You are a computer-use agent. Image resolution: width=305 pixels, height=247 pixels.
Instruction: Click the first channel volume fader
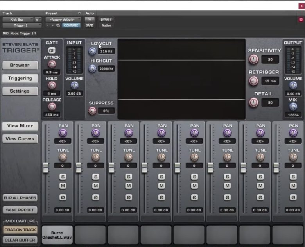(x=46, y=167)
